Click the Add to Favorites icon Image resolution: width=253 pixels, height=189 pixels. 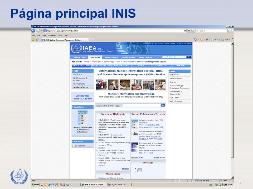(37, 40)
